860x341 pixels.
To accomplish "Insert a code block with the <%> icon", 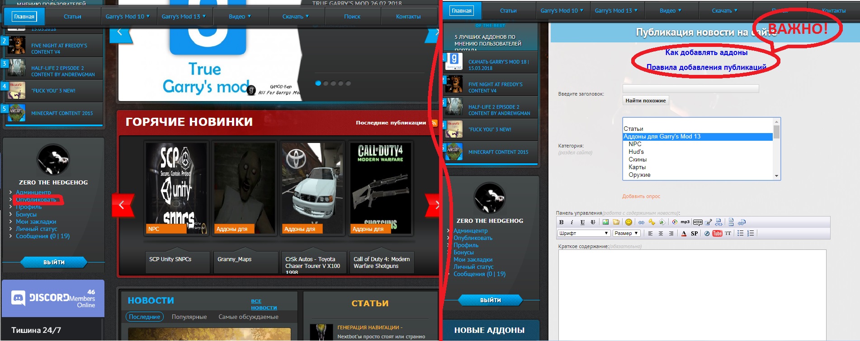I will point(718,222).
